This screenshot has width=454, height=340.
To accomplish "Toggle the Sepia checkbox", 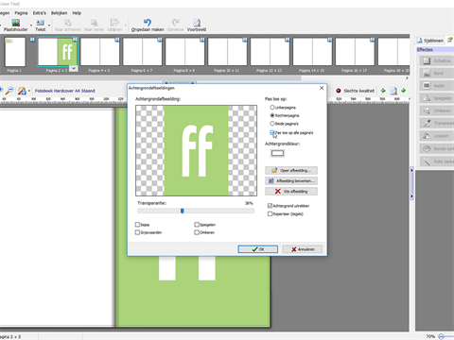I will point(137,225).
